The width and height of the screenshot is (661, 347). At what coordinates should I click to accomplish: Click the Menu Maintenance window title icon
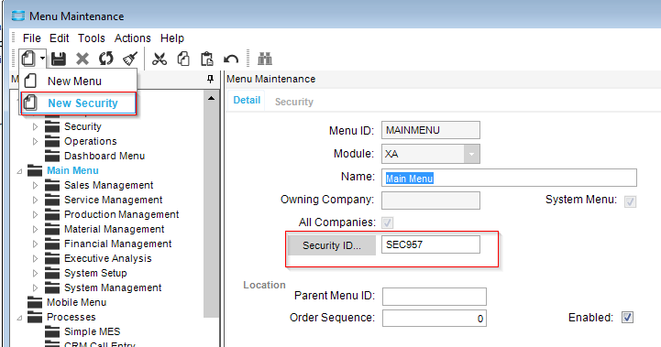pos(18,16)
